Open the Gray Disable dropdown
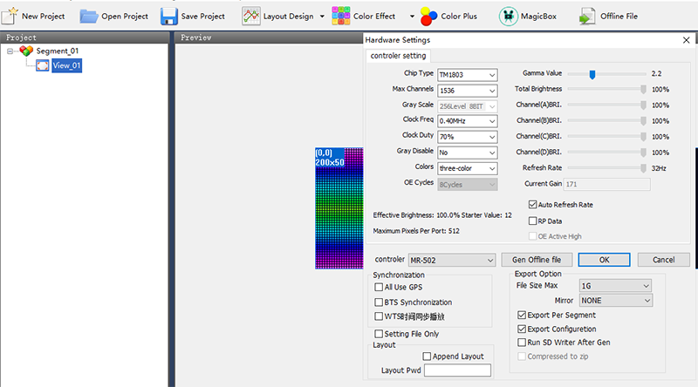This screenshot has height=387, width=698. [468, 153]
